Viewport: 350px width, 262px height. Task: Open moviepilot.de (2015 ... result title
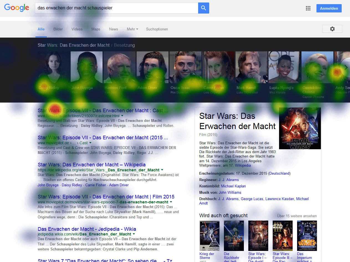coord(103,138)
